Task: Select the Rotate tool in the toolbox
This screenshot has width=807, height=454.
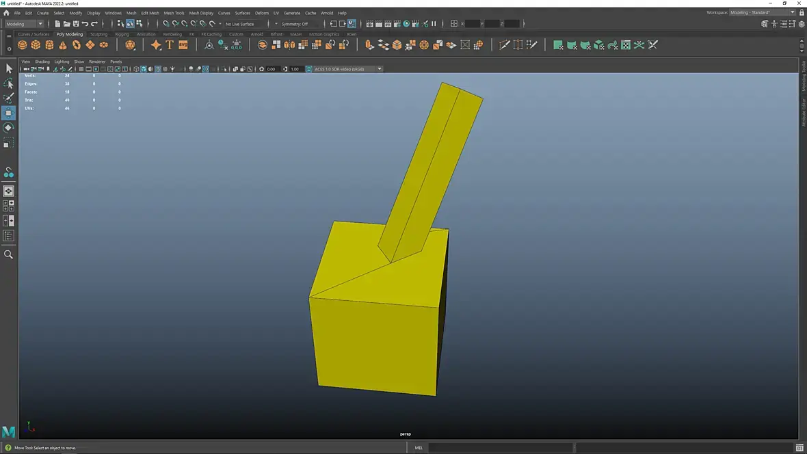Action: click(x=8, y=128)
